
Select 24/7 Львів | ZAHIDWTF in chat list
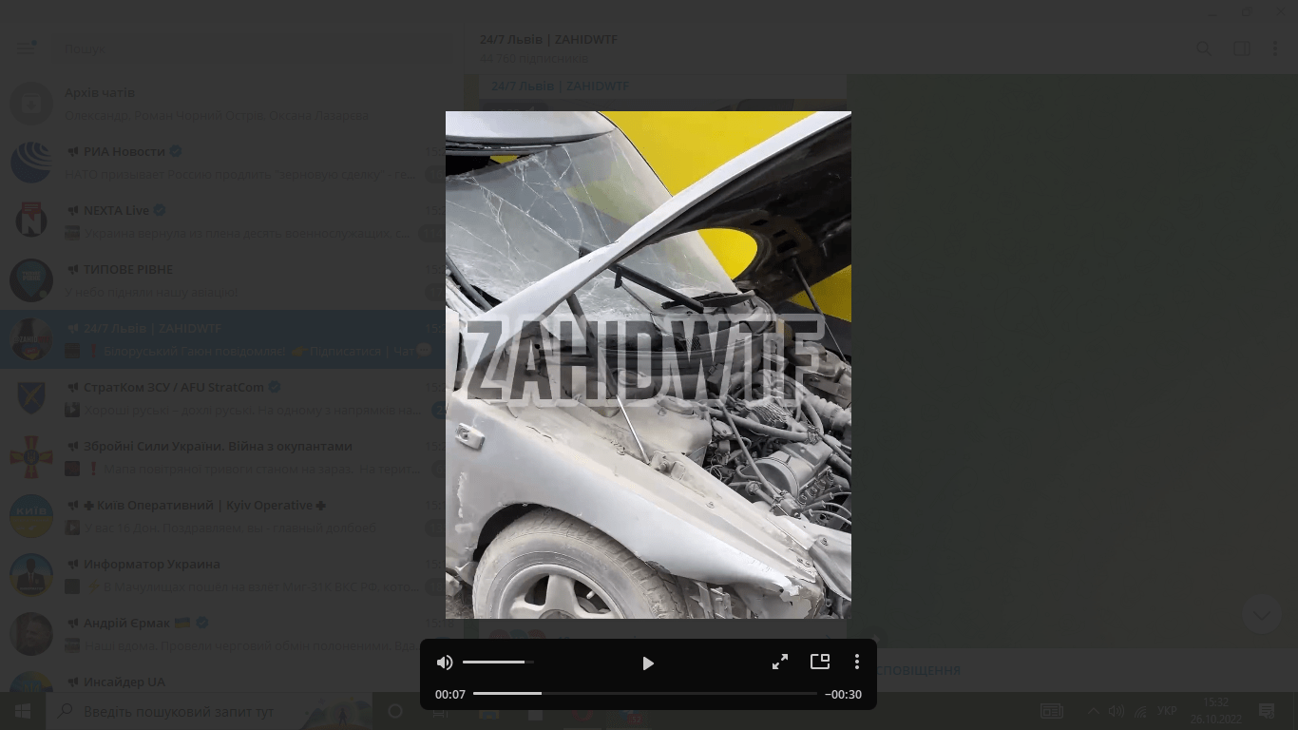tap(232, 339)
